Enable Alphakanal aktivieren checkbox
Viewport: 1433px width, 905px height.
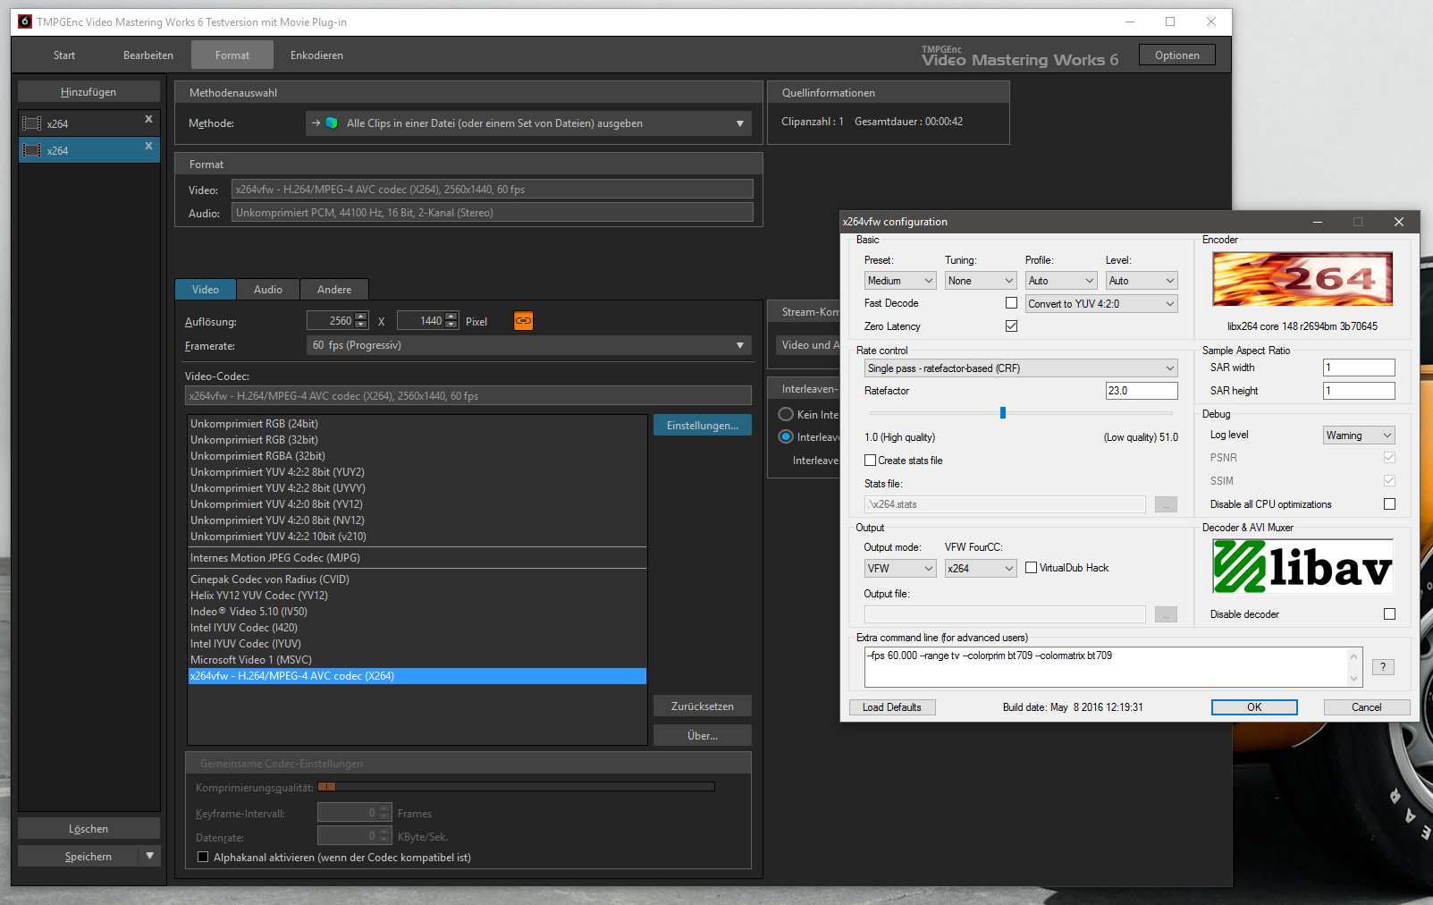[203, 858]
